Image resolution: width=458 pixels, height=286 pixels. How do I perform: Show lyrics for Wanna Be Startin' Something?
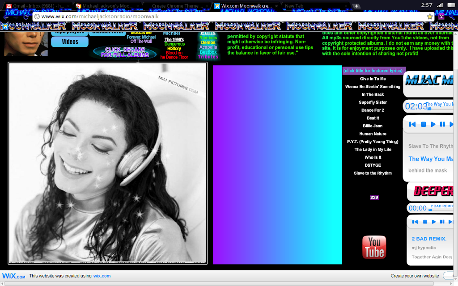[x=373, y=87]
